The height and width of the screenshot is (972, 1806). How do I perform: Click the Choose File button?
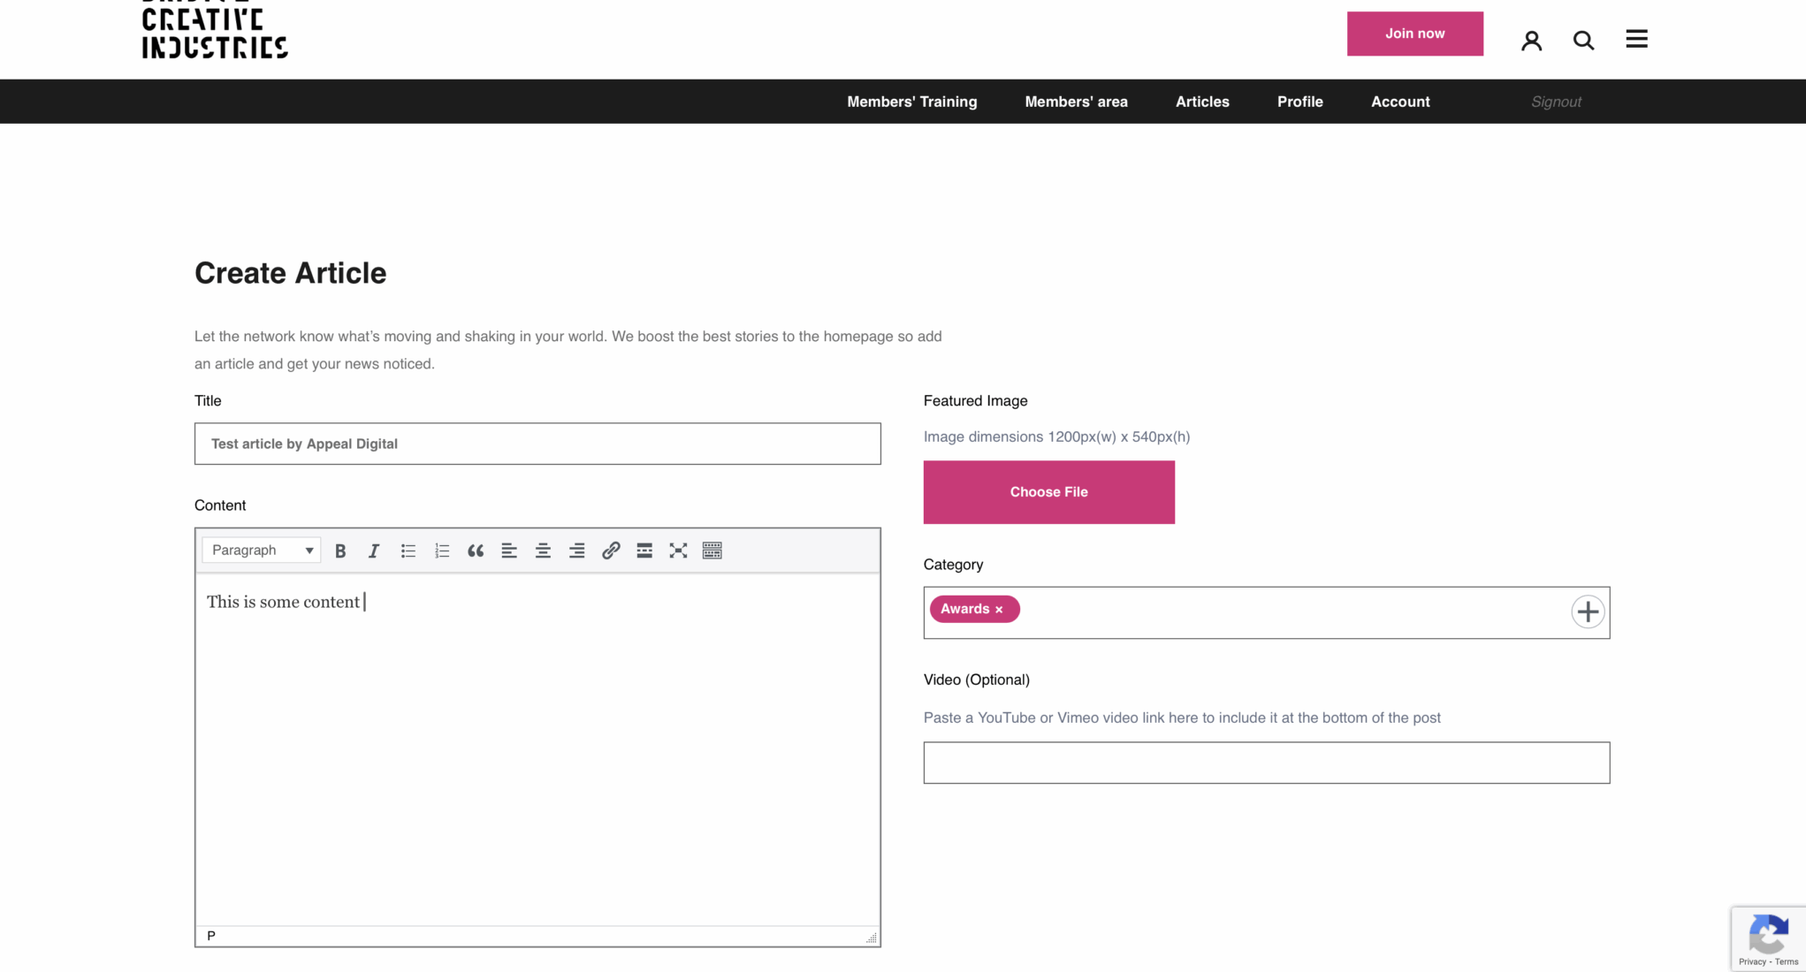pyautogui.click(x=1048, y=492)
